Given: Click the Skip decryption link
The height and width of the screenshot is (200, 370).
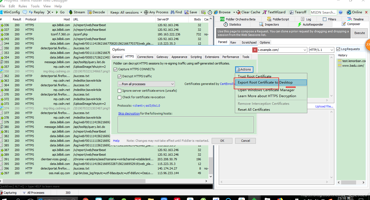Looking at the screenshot, I should coord(129,113).
